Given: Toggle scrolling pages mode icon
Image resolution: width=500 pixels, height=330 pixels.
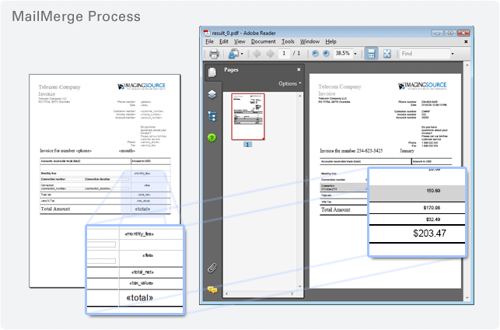Looking at the screenshot, I should coord(371,54).
